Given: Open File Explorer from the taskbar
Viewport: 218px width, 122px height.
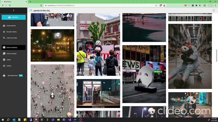Looking at the screenshot, I should click(x=58, y=120).
